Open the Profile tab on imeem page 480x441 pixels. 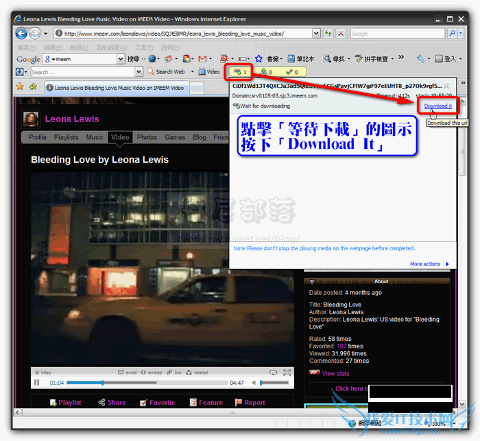tap(37, 137)
